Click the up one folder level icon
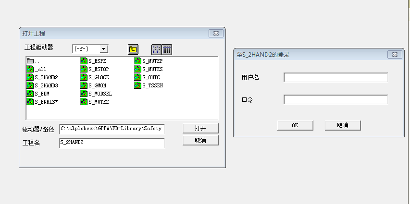 point(133,49)
